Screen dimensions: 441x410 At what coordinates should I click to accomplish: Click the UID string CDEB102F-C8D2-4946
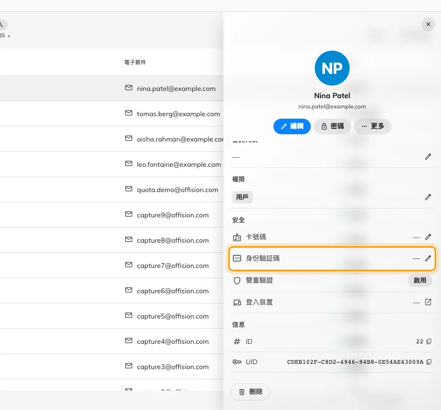click(355, 362)
